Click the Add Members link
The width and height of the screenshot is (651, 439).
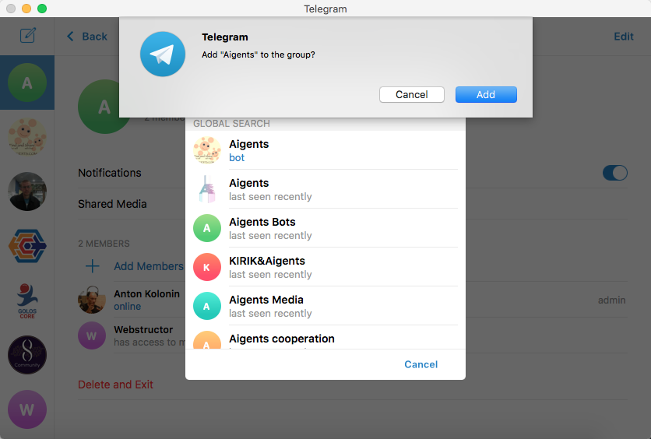click(x=149, y=266)
